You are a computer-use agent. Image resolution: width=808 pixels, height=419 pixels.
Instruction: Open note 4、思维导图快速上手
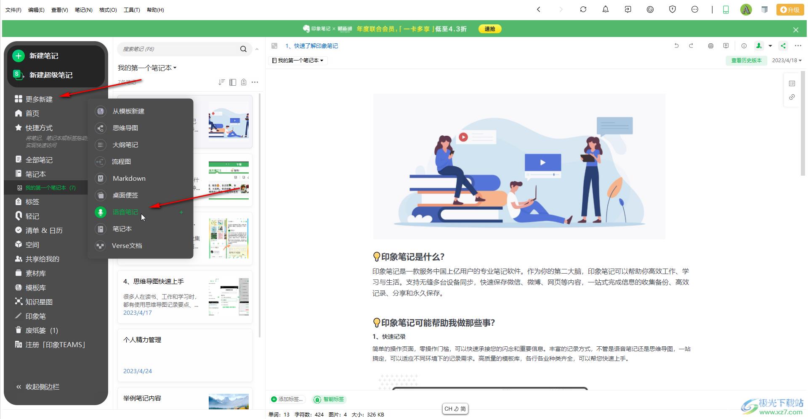pyautogui.click(x=185, y=297)
